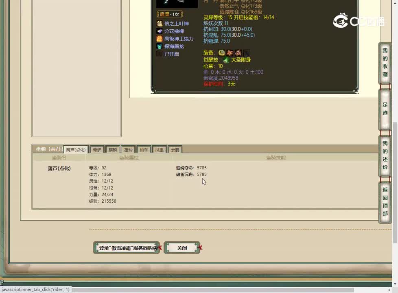Screen dimensions: 398x293
Task: Open the 仙车 mount tab
Action: tap(144, 150)
